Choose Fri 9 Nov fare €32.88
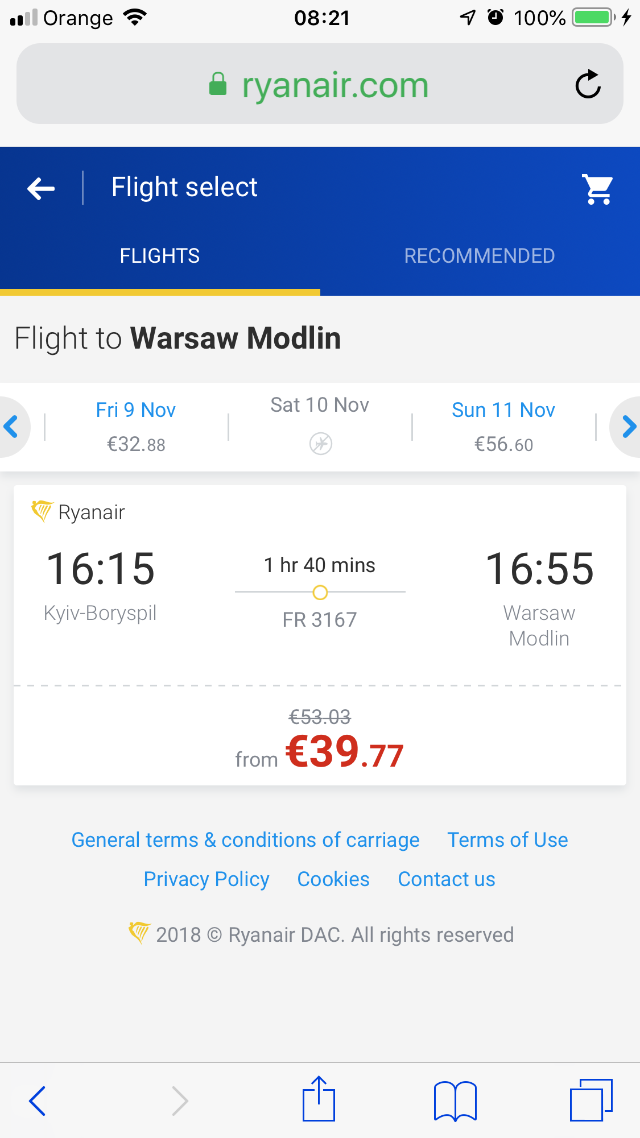640x1138 pixels. pyautogui.click(x=136, y=427)
